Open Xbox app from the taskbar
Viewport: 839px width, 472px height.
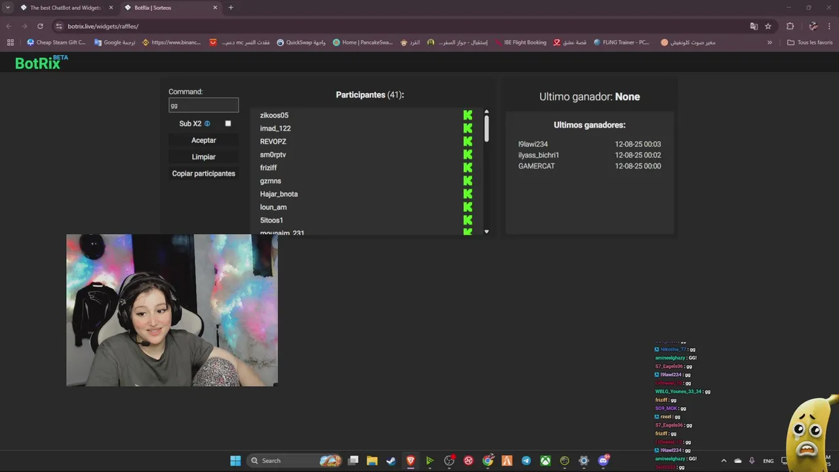[x=545, y=461]
